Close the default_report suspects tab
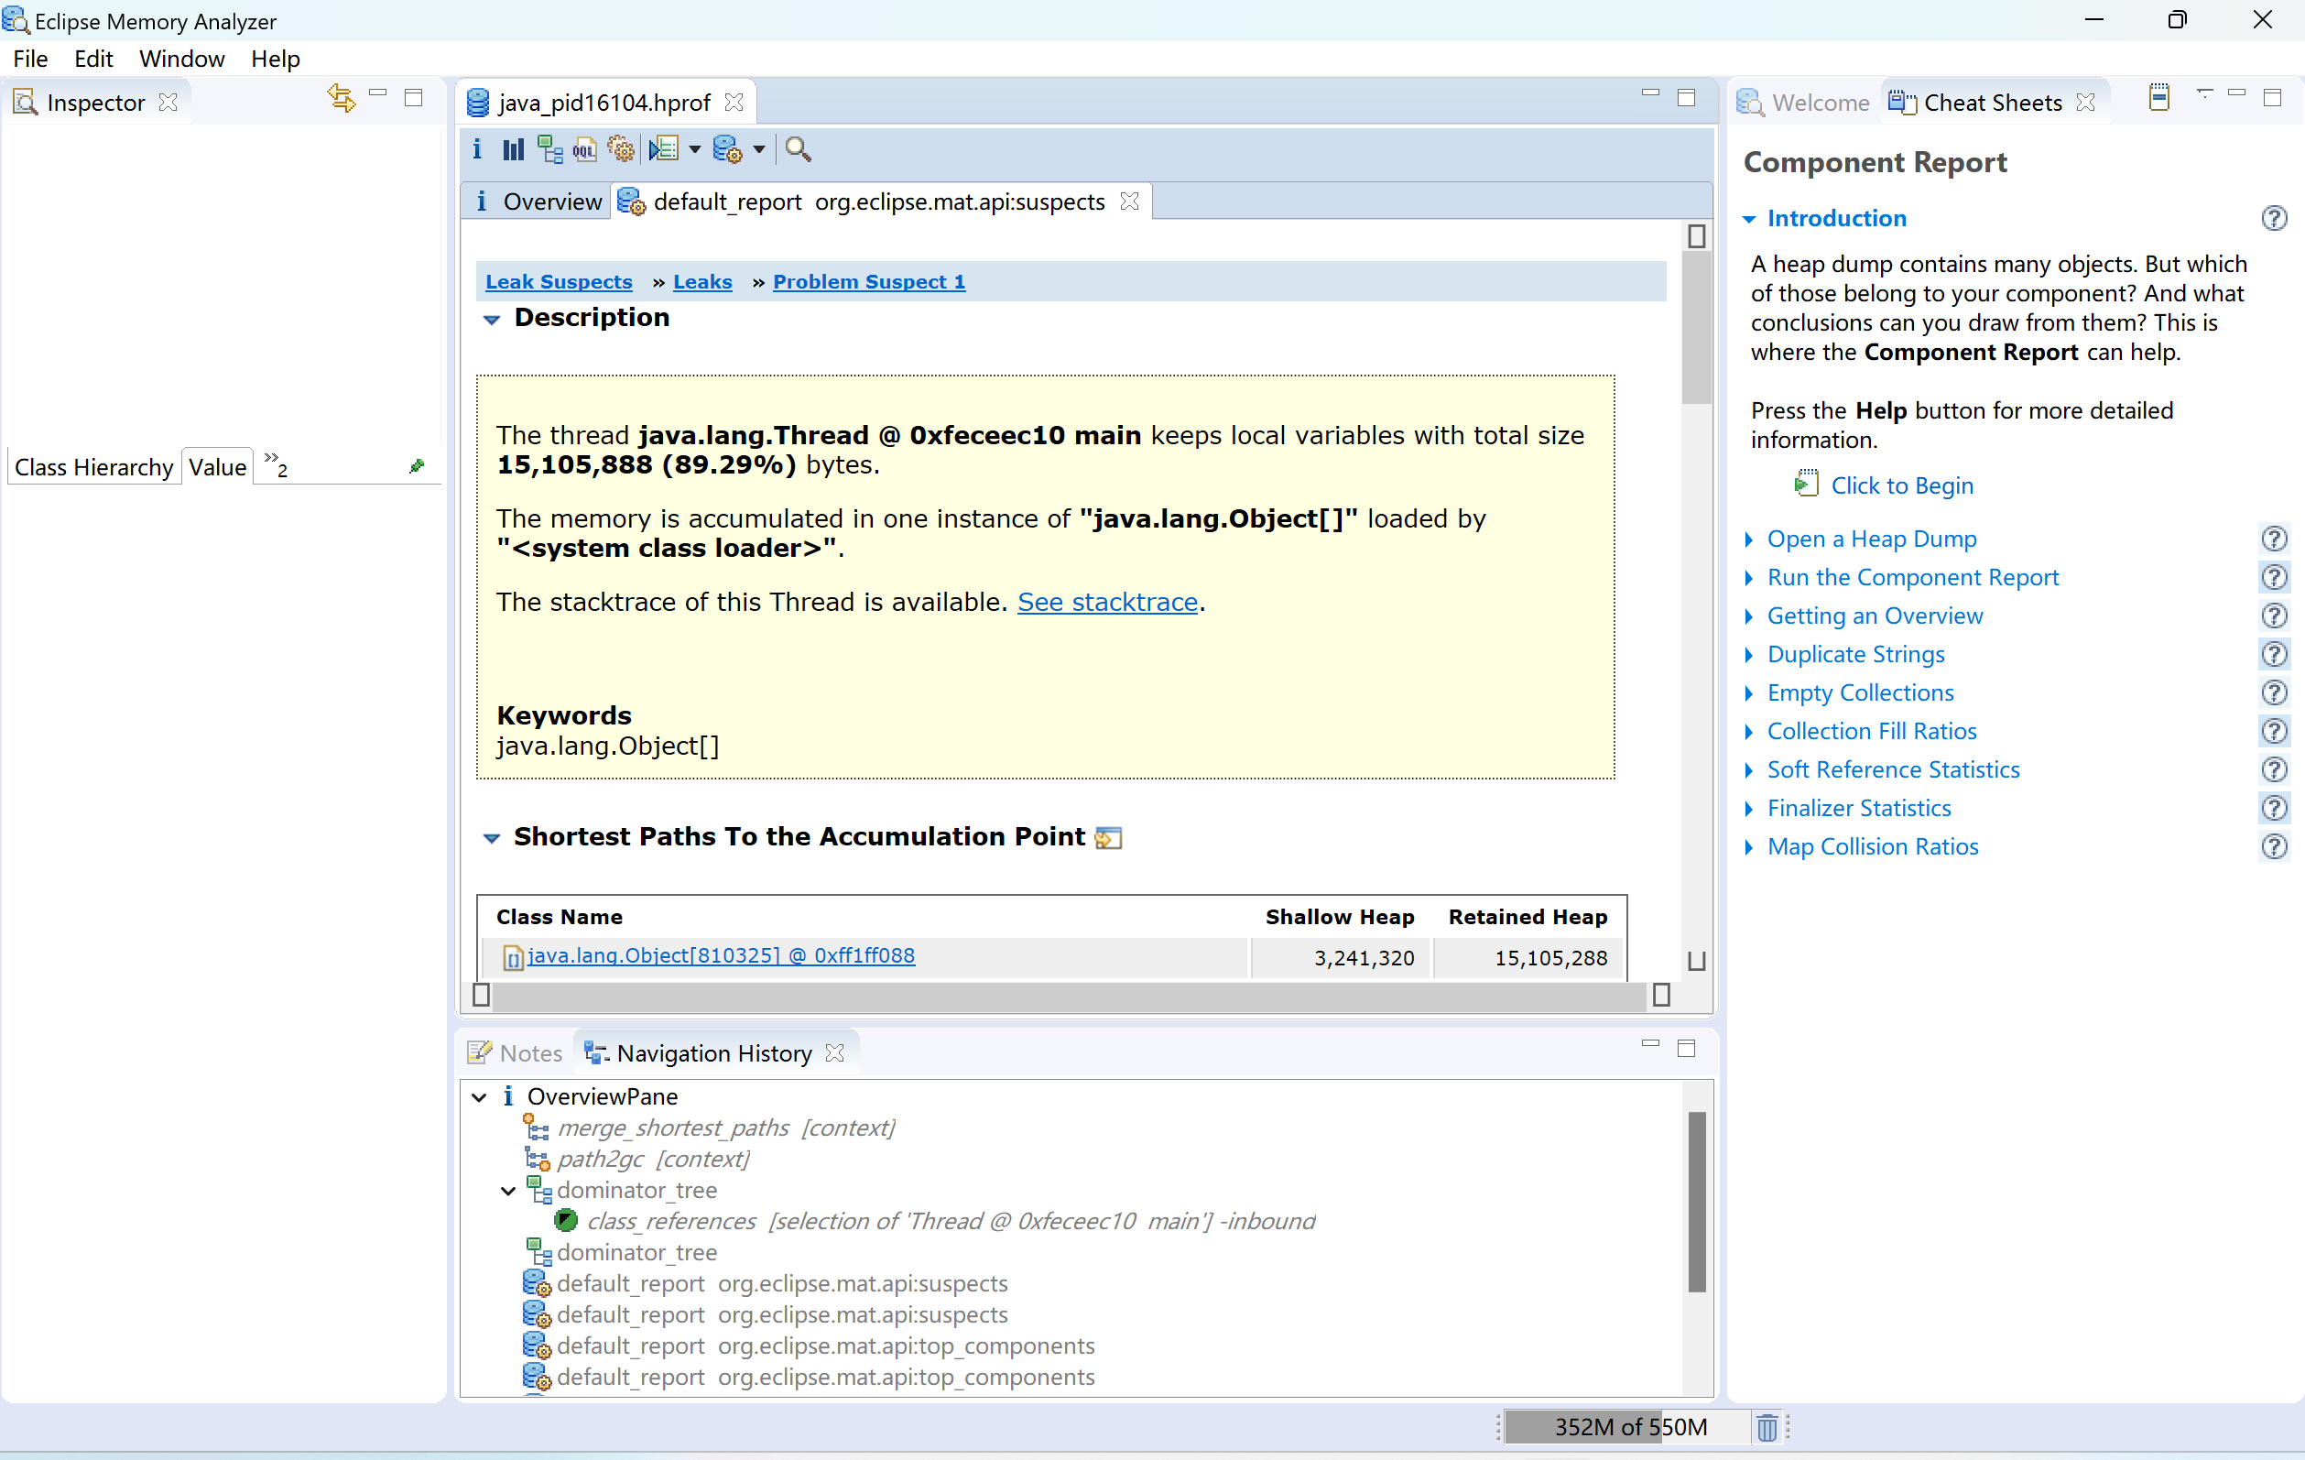 (x=1129, y=202)
